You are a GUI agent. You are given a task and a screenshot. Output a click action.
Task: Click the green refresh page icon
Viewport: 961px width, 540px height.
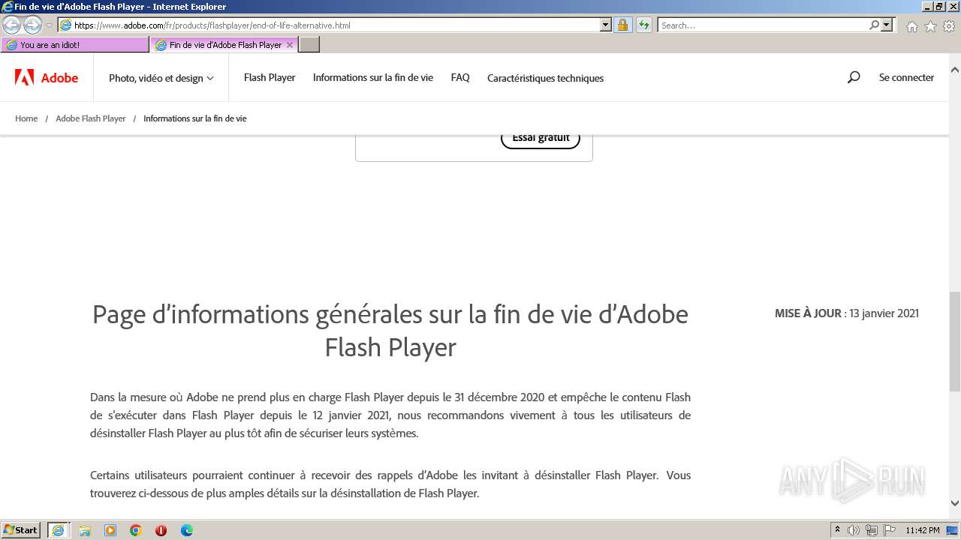pyautogui.click(x=643, y=25)
